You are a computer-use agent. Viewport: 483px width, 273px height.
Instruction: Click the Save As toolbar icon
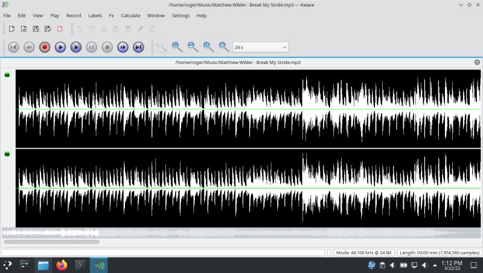click(48, 29)
